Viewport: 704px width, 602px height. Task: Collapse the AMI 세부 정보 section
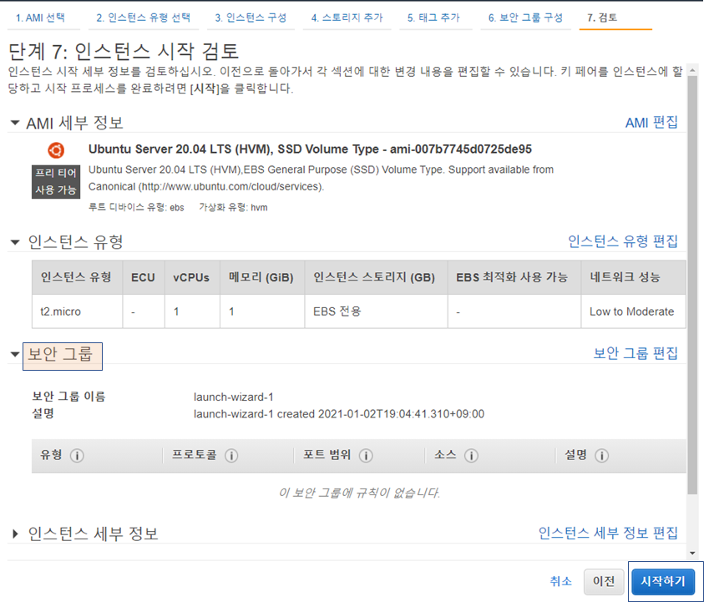pos(15,123)
